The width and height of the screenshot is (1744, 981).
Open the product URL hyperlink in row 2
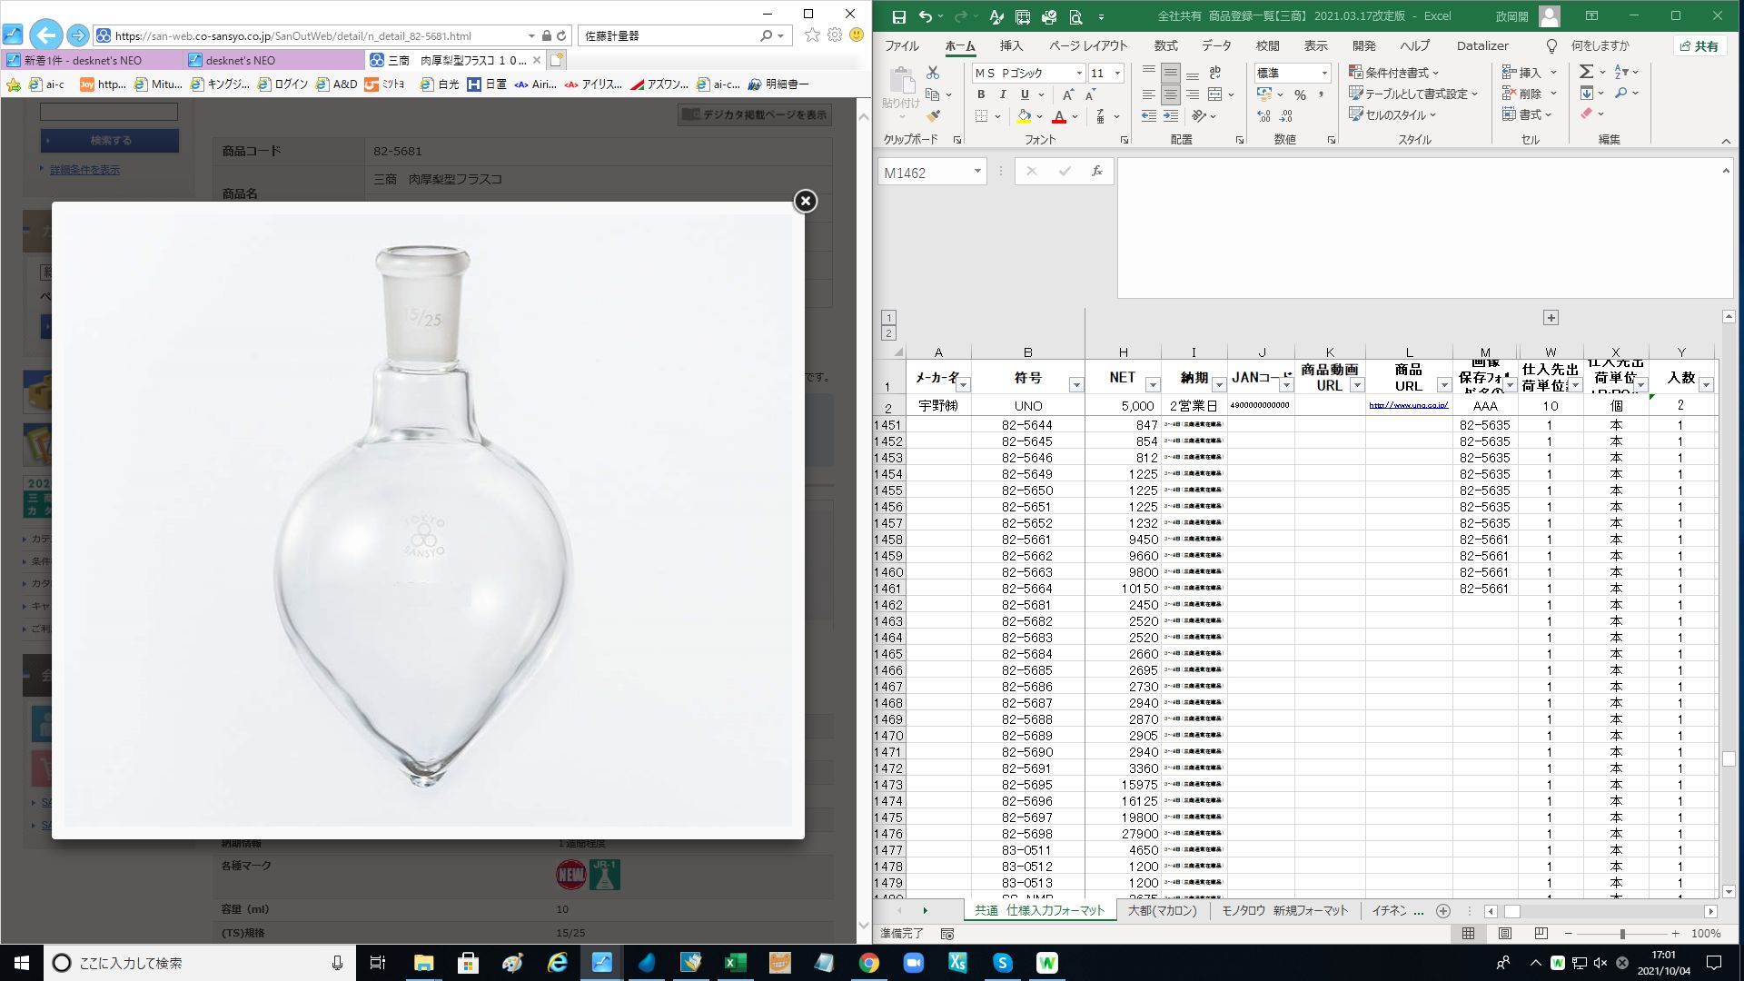(x=1408, y=406)
